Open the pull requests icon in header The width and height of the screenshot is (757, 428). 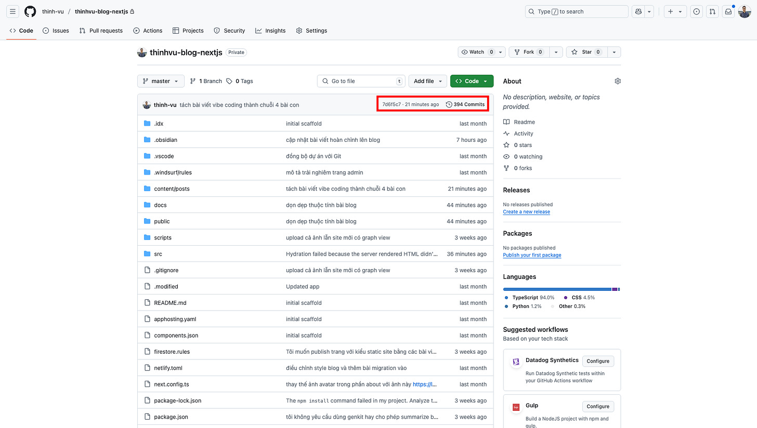713,11
